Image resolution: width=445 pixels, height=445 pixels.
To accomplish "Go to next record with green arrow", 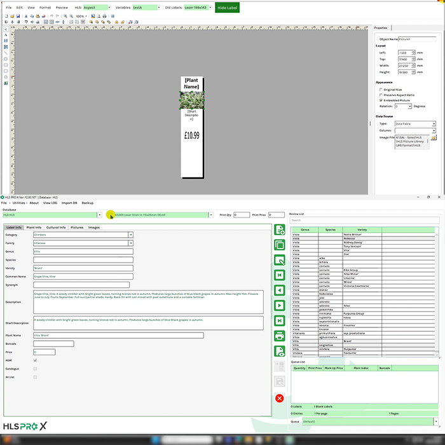I will (x=280, y=306).
